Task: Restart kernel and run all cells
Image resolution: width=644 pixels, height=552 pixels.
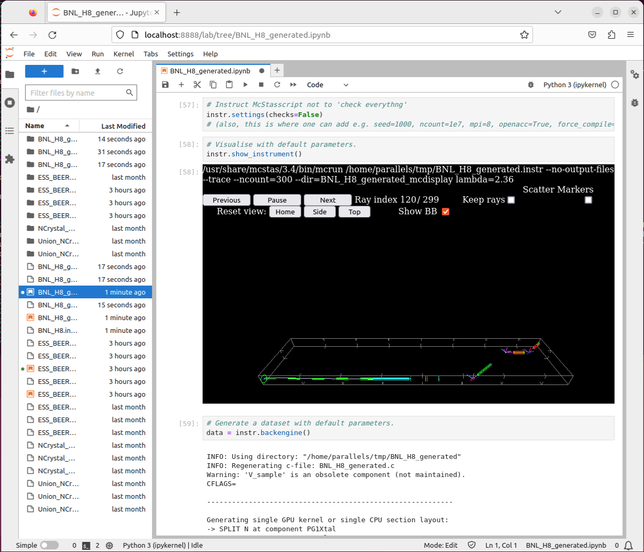Action: 293,85
